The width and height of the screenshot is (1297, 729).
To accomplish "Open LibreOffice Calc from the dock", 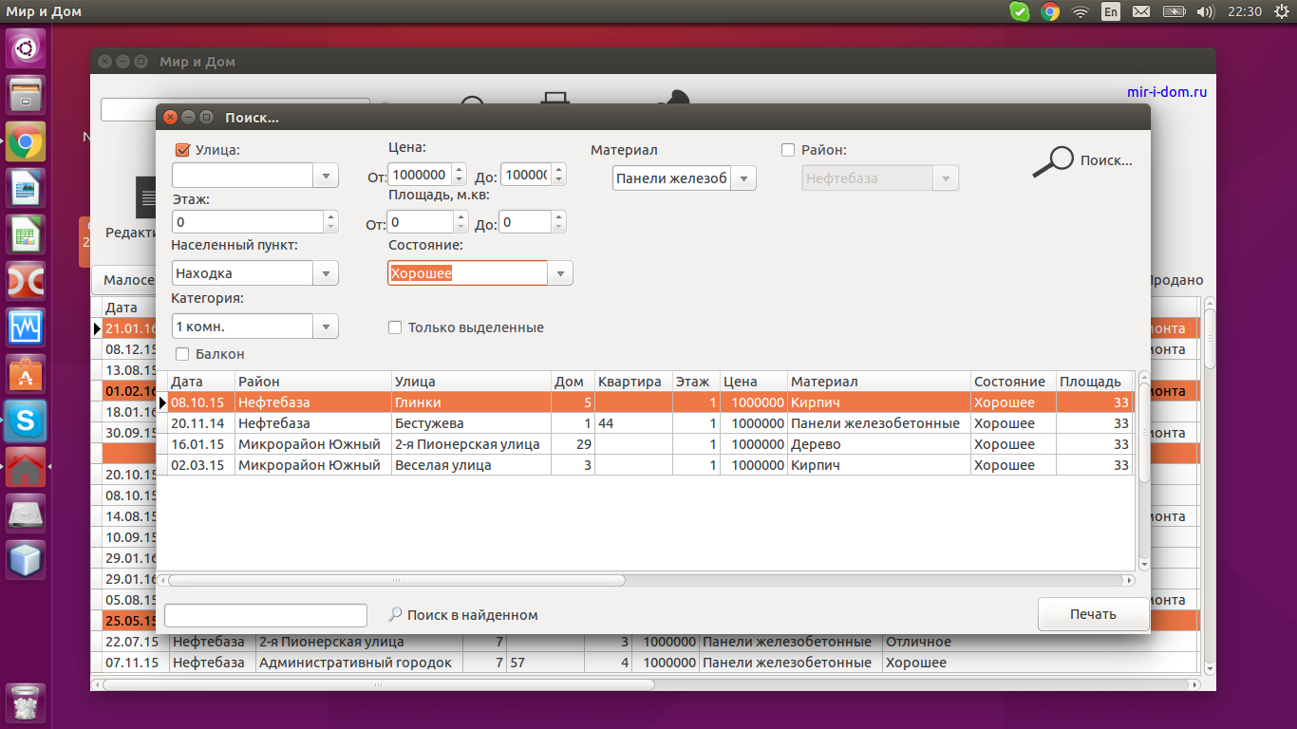I will click(x=26, y=234).
